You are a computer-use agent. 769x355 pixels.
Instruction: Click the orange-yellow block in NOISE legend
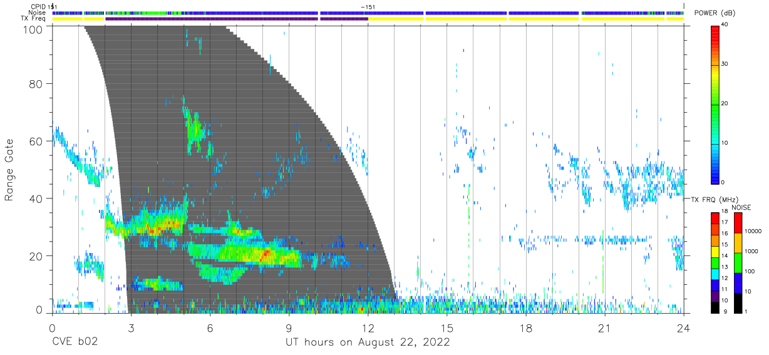(x=738, y=242)
